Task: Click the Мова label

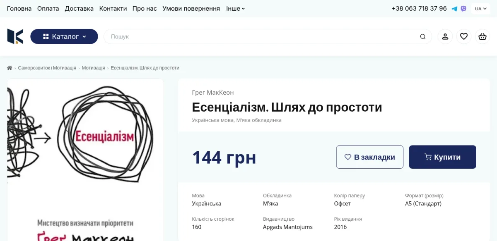Action: click(198, 196)
